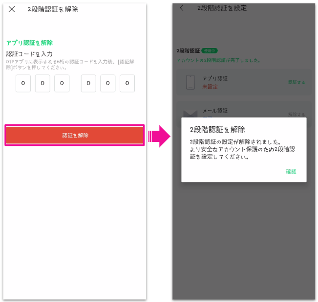Select the sixth OTP digit box
318x302 pixels.
pos(127,83)
